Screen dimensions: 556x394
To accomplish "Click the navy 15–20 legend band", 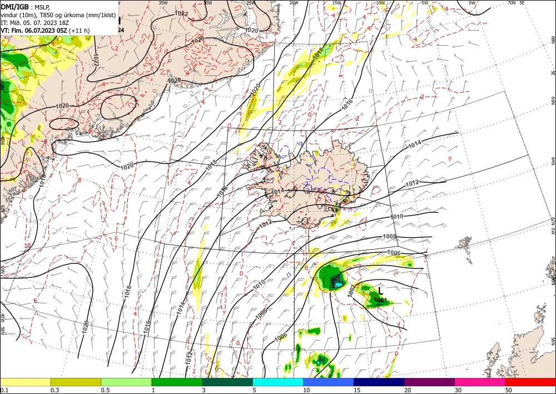I will click(379, 382).
